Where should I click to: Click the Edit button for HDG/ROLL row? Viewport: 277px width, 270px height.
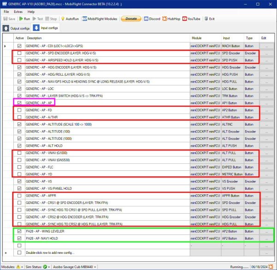pyautogui.click(x=267, y=74)
